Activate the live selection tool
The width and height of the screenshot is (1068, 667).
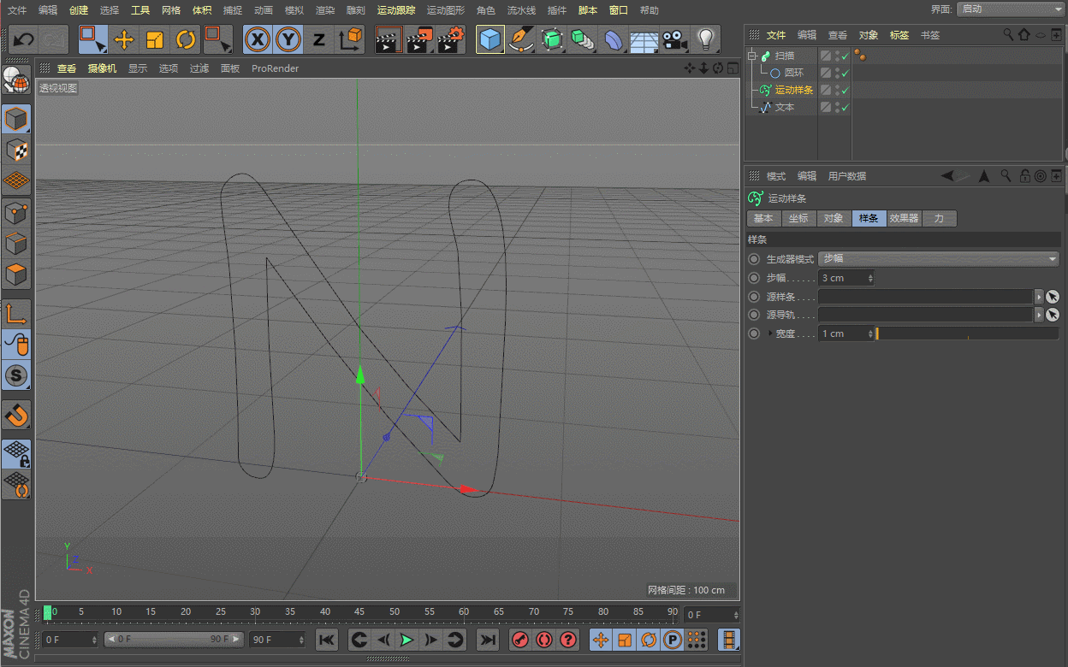(x=92, y=39)
